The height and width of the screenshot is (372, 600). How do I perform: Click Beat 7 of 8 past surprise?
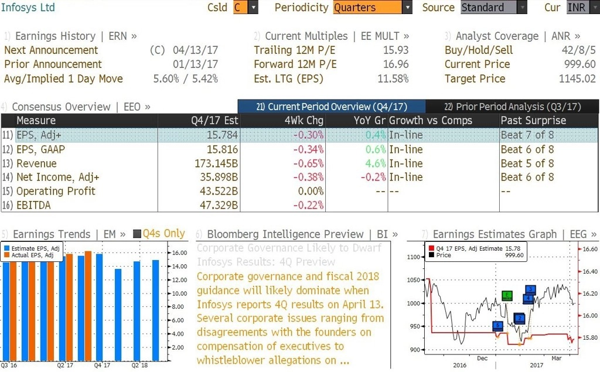[527, 135]
